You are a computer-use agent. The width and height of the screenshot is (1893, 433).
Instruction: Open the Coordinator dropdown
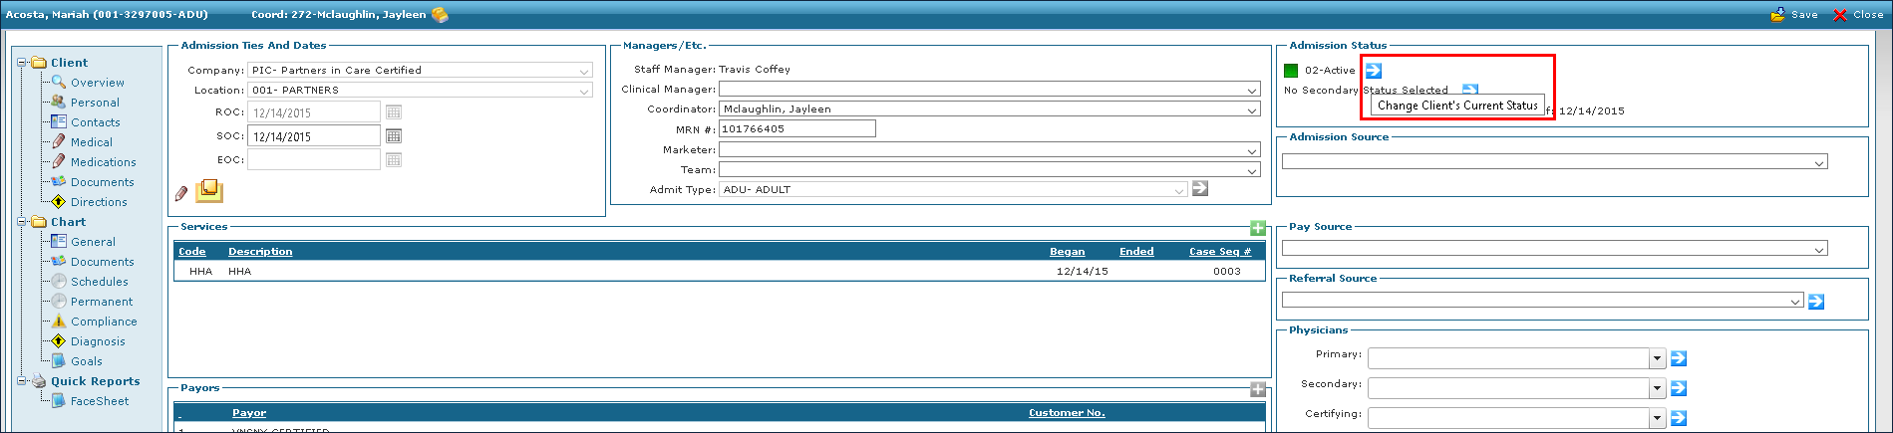point(1252,110)
